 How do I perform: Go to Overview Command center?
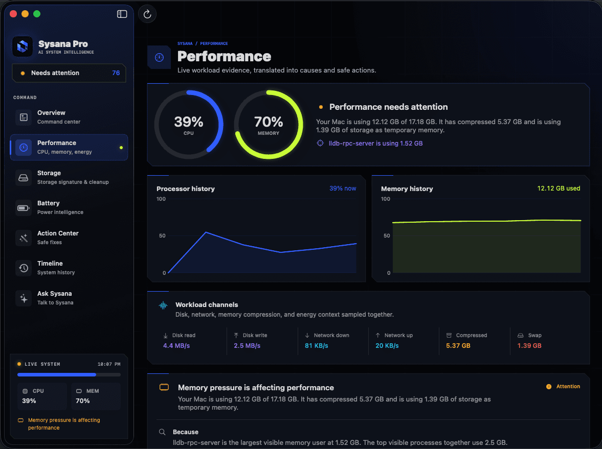point(69,117)
